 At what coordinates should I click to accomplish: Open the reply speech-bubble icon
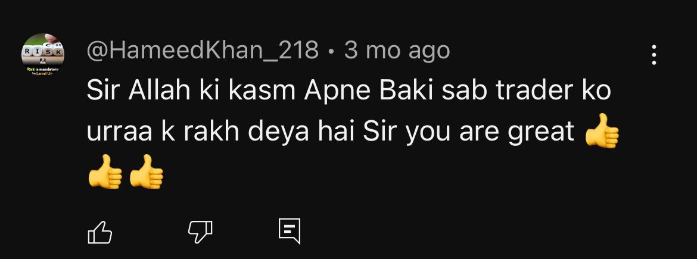pos(290,231)
